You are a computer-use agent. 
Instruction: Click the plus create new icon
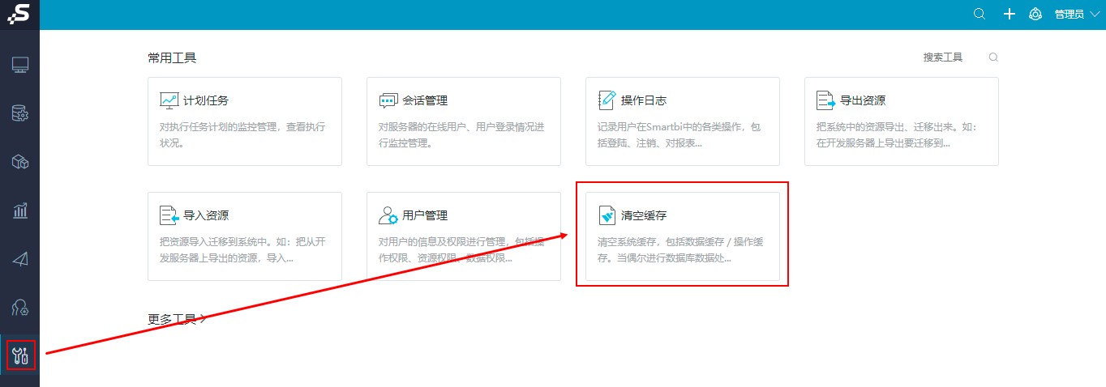point(1010,14)
